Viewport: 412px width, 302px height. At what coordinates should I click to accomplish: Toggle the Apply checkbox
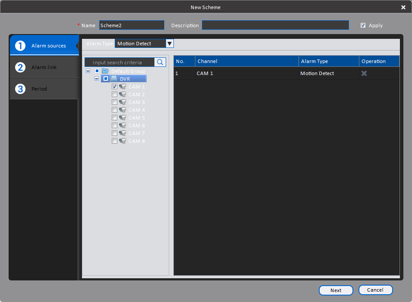(363, 25)
